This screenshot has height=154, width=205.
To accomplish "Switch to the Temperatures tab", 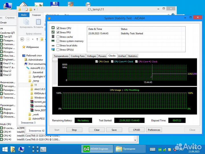I will [61, 56].
